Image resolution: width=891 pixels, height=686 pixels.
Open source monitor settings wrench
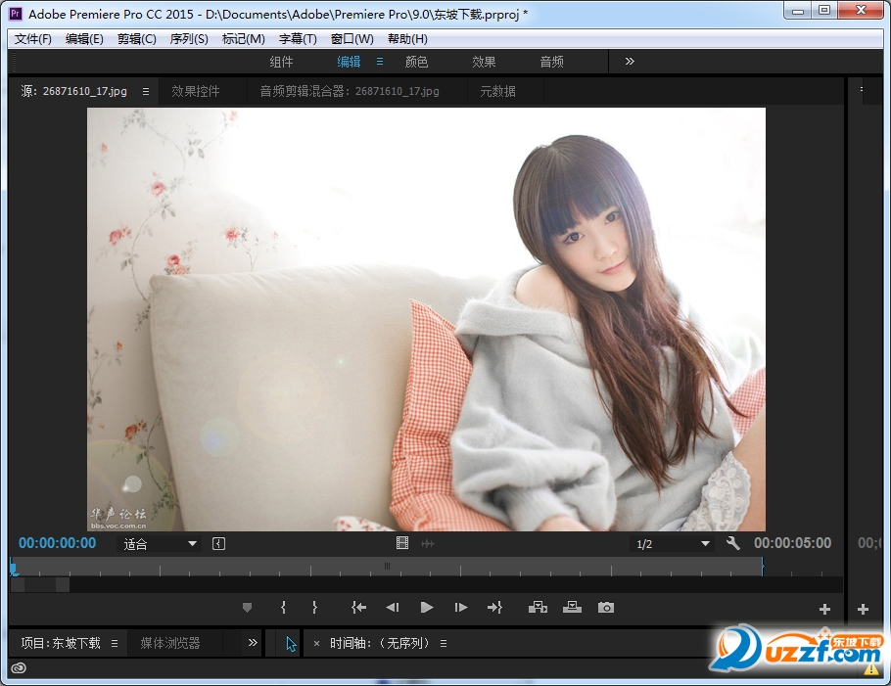tap(733, 543)
